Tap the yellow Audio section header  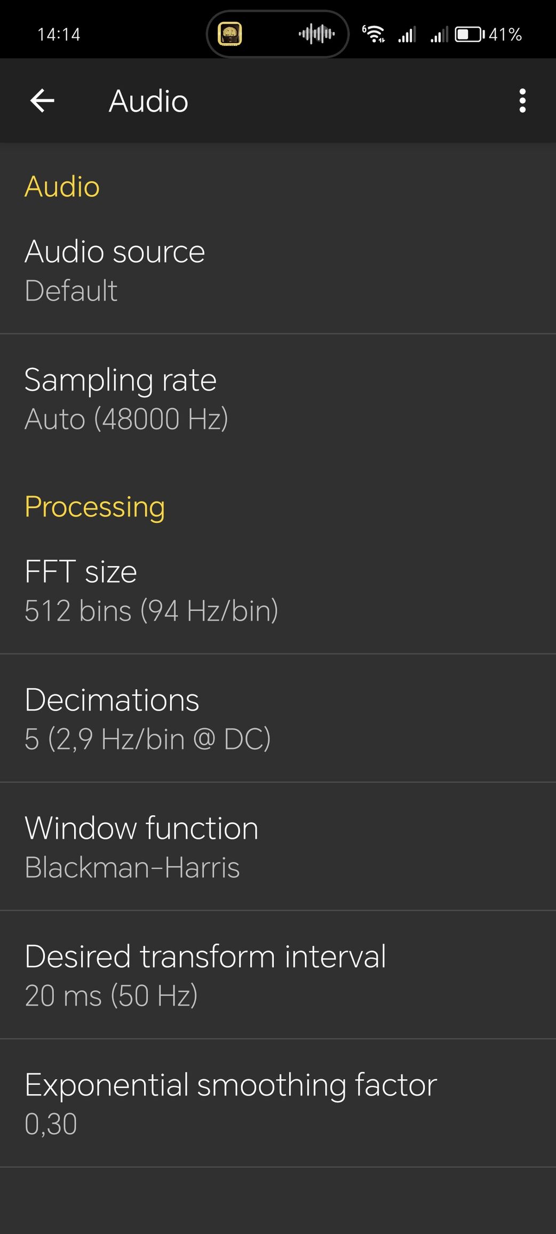point(62,187)
